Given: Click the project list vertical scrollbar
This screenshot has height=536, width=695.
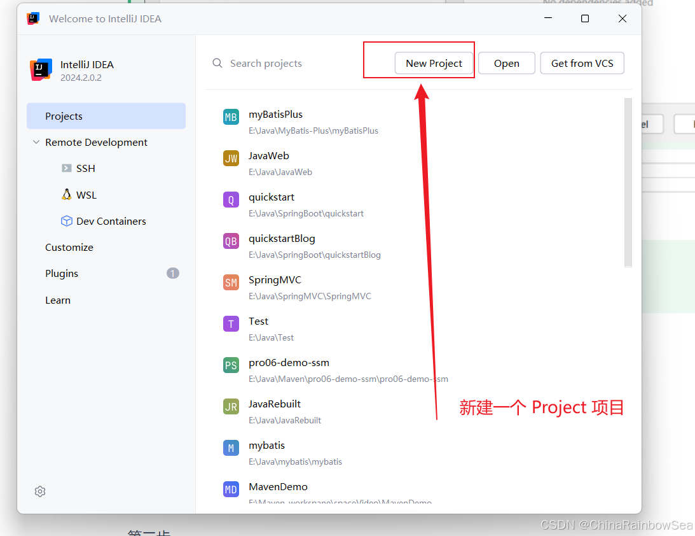Looking at the screenshot, I should pyautogui.click(x=628, y=182).
